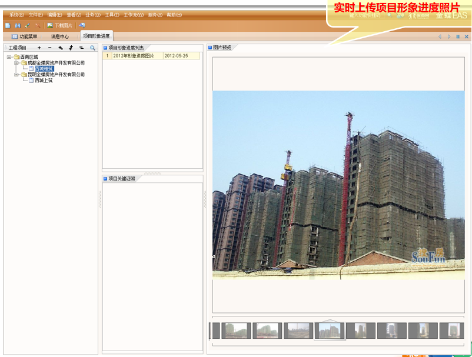Click the 图片预览 panel header
This screenshot has height=357, width=472.
pyautogui.click(x=222, y=48)
